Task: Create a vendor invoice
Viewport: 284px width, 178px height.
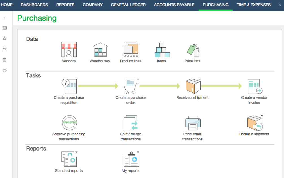Action: click(254, 85)
